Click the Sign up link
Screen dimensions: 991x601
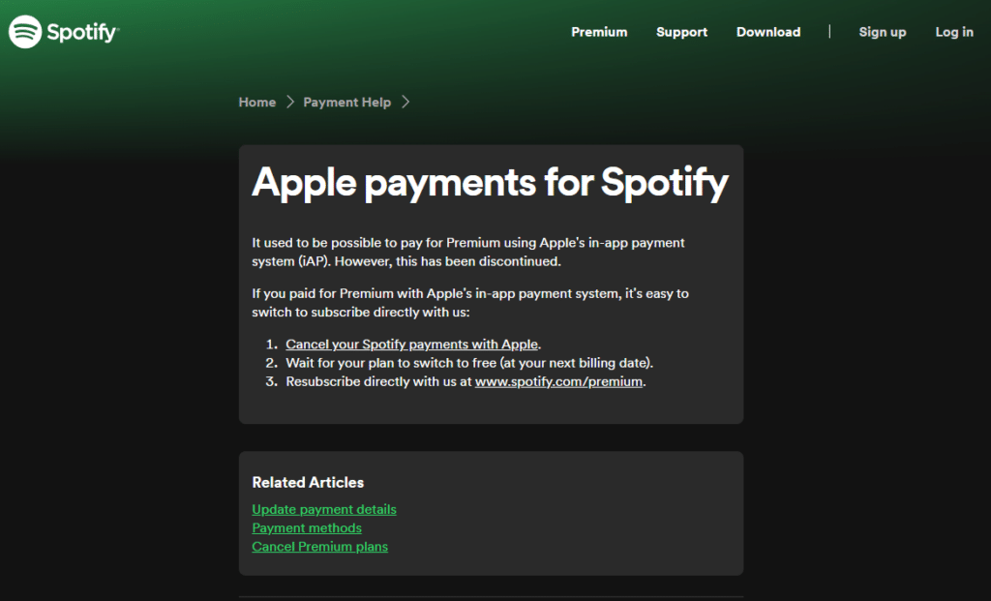883,32
